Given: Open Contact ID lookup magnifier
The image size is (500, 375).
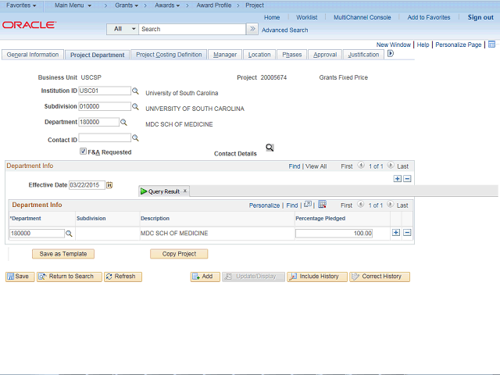Looking at the screenshot, I should coord(135,137).
